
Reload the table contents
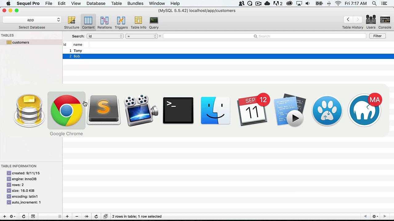click(96, 216)
